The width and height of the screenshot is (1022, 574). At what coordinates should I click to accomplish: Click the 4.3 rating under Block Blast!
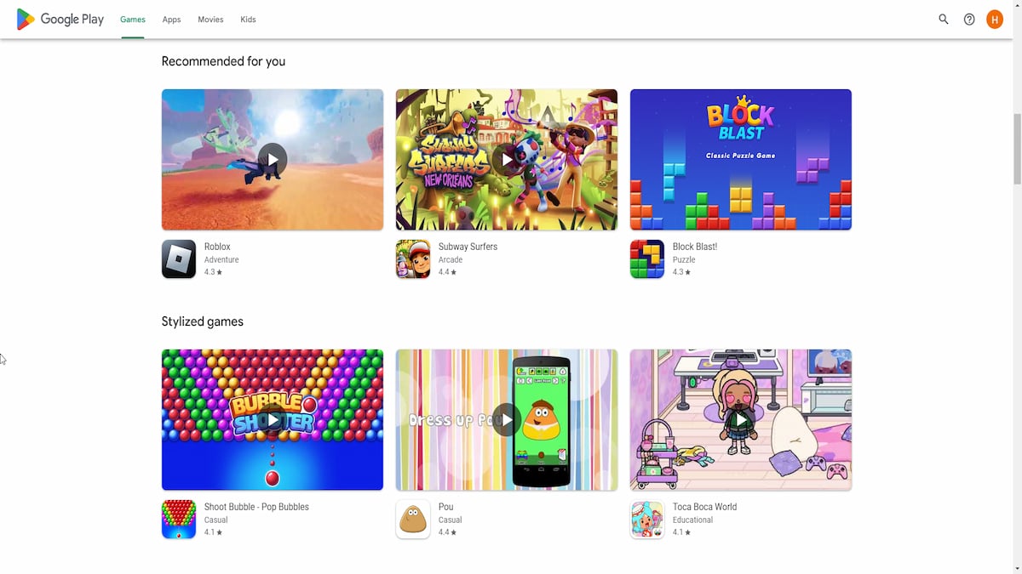point(681,272)
